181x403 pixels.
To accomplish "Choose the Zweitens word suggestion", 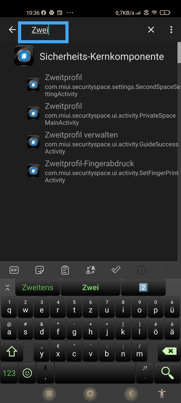I will coord(38,288).
